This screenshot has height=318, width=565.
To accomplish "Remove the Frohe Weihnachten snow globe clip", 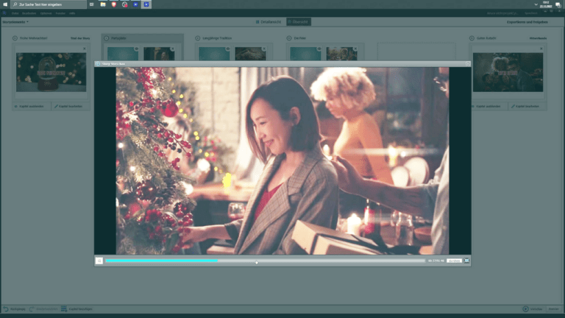I will tap(85, 49).
